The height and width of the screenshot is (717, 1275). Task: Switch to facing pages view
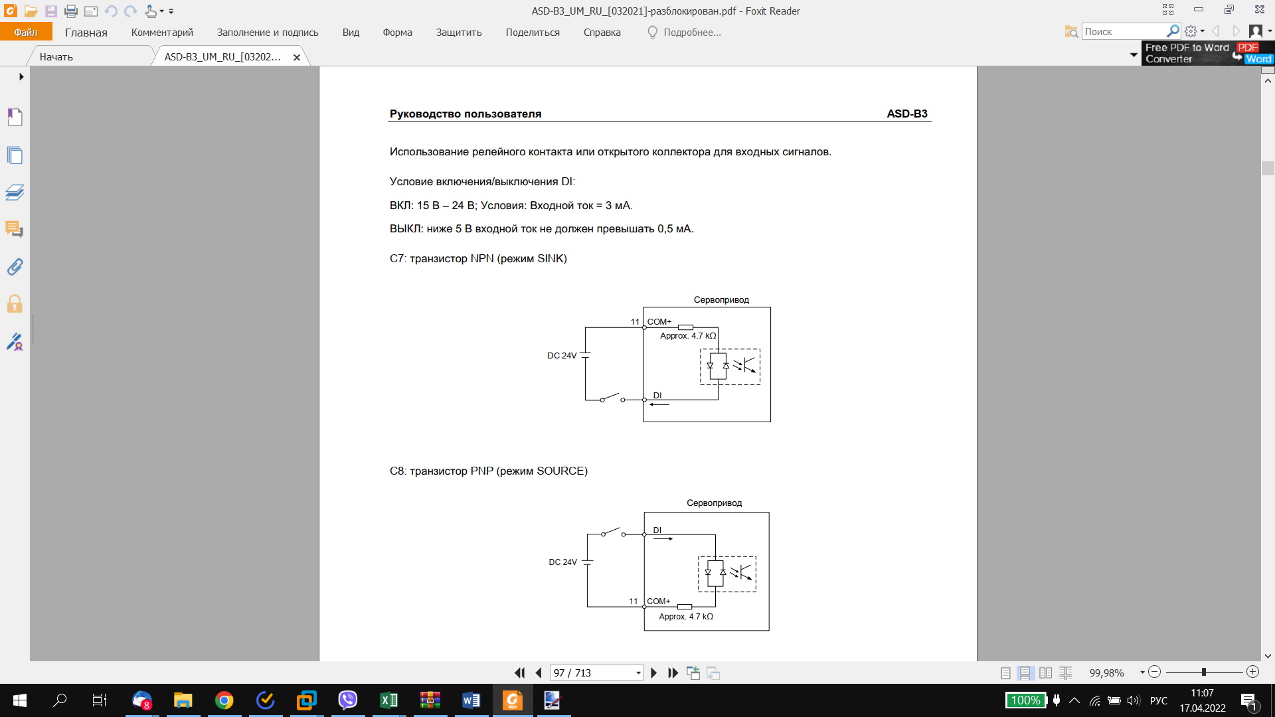(x=1045, y=673)
